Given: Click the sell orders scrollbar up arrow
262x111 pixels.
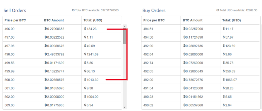Looking at the screenshot, I should 125,26.
